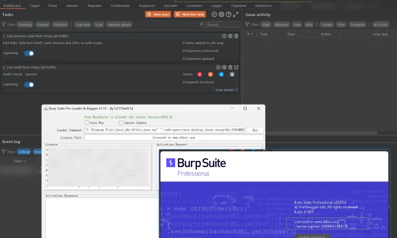Click the Issue activity filter funnel icon
Screen dimensions: 397x238
click(x=247, y=24)
